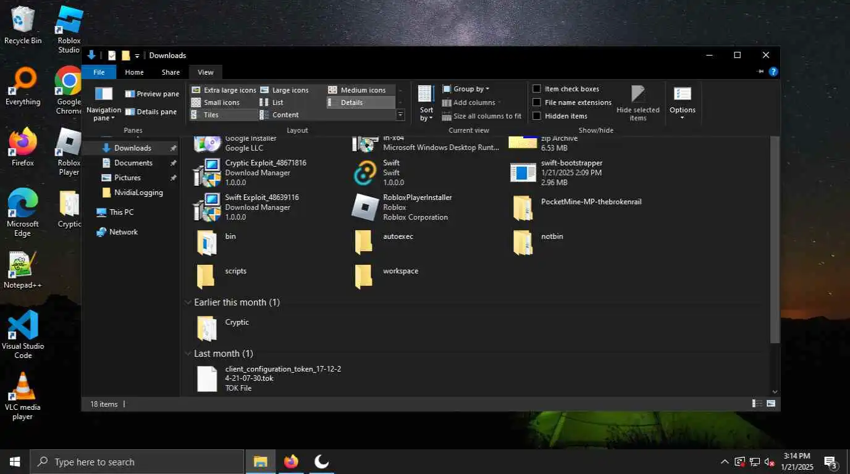Open the Firefox desktop shortcut
This screenshot has height=474, width=850.
[23, 147]
